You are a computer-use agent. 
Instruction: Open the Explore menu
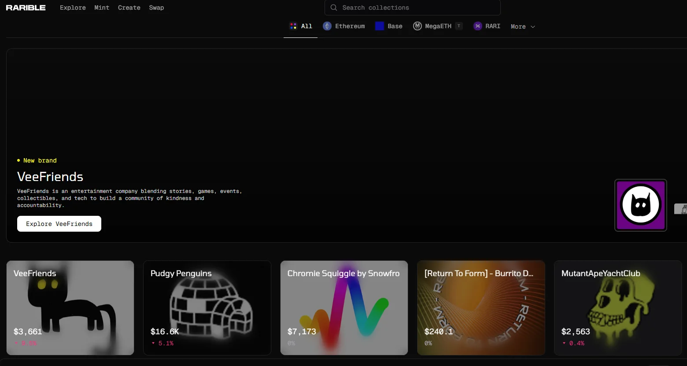click(73, 7)
